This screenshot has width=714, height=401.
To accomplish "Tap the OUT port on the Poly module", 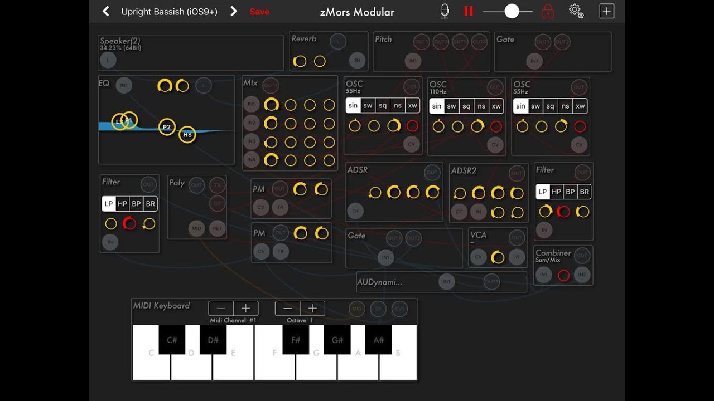I will [x=196, y=185].
